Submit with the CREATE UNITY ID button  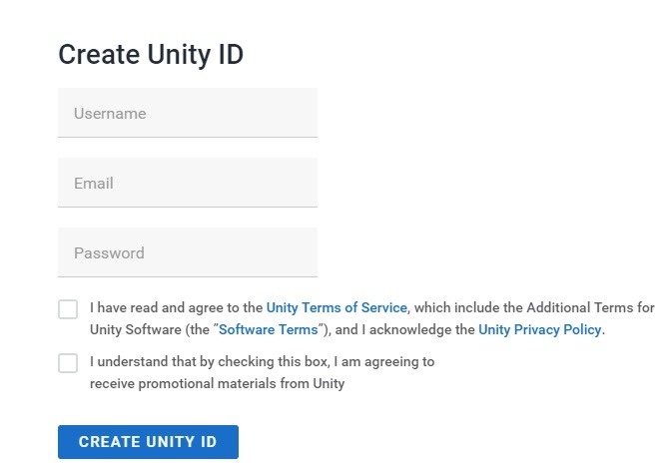pyautogui.click(x=148, y=442)
